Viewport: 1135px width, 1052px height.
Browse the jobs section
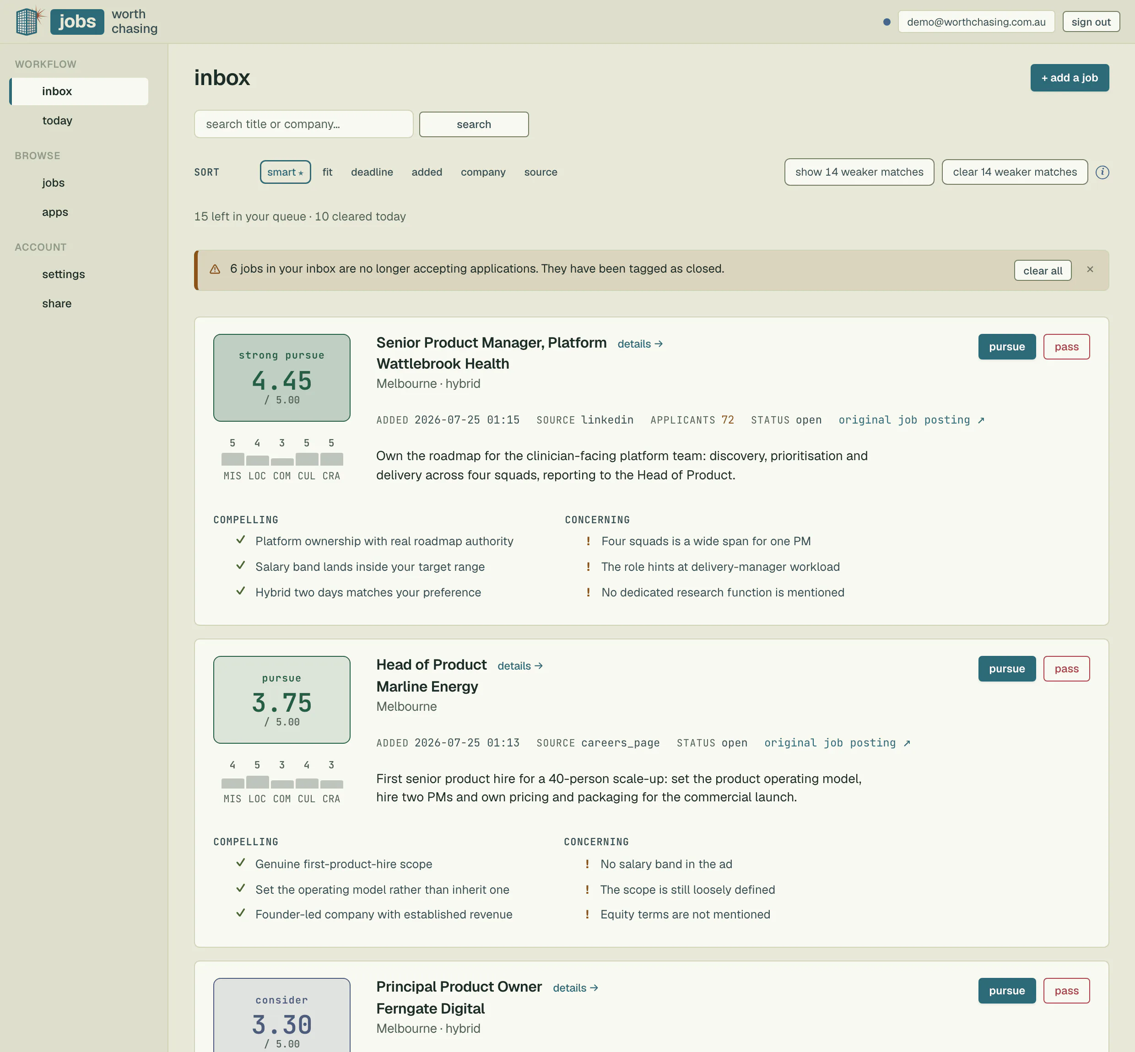coord(53,183)
